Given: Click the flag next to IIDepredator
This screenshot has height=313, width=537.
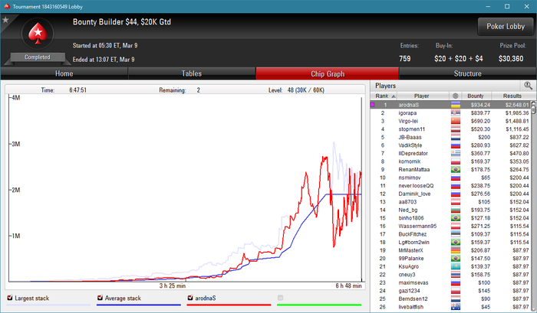Looking at the screenshot, I should (x=456, y=153).
